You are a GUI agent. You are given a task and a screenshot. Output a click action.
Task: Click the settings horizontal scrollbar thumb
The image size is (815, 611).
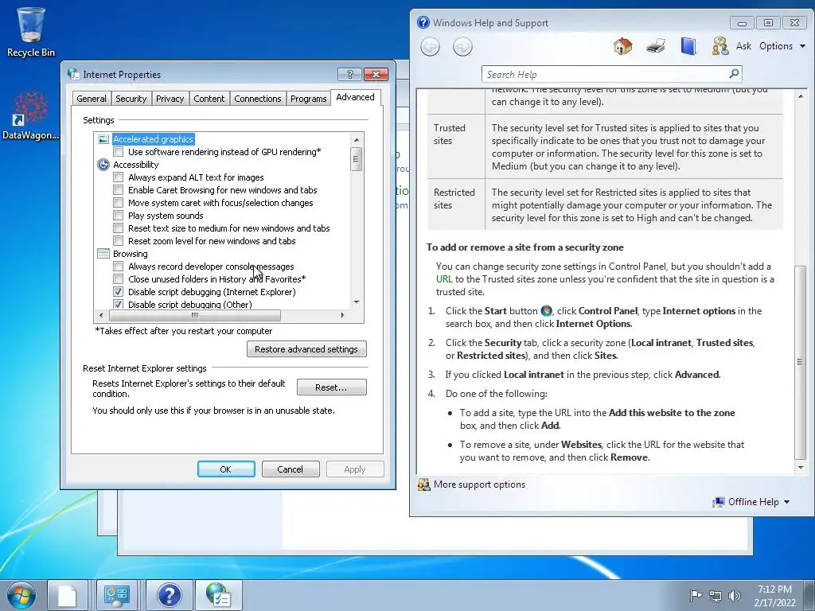(x=195, y=315)
